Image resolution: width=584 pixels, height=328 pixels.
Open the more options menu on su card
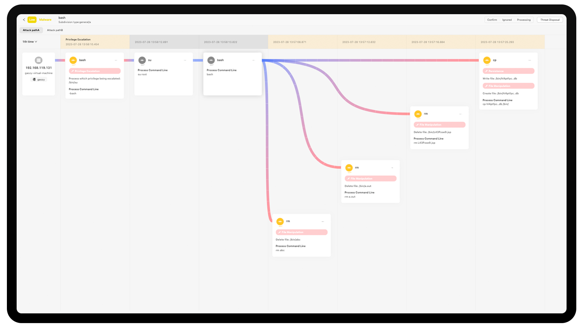point(185,60)
